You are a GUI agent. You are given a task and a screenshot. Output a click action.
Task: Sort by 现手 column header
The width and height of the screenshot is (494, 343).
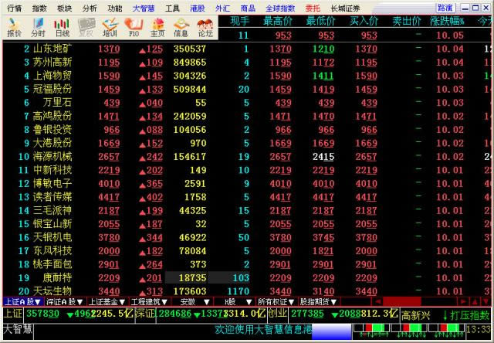[x=240, y=22]
